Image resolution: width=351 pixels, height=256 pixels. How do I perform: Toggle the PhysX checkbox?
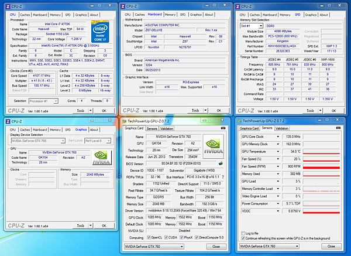click(x=181, y=237)
